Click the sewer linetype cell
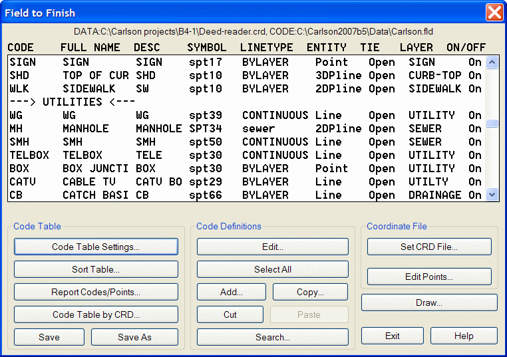 259,129
